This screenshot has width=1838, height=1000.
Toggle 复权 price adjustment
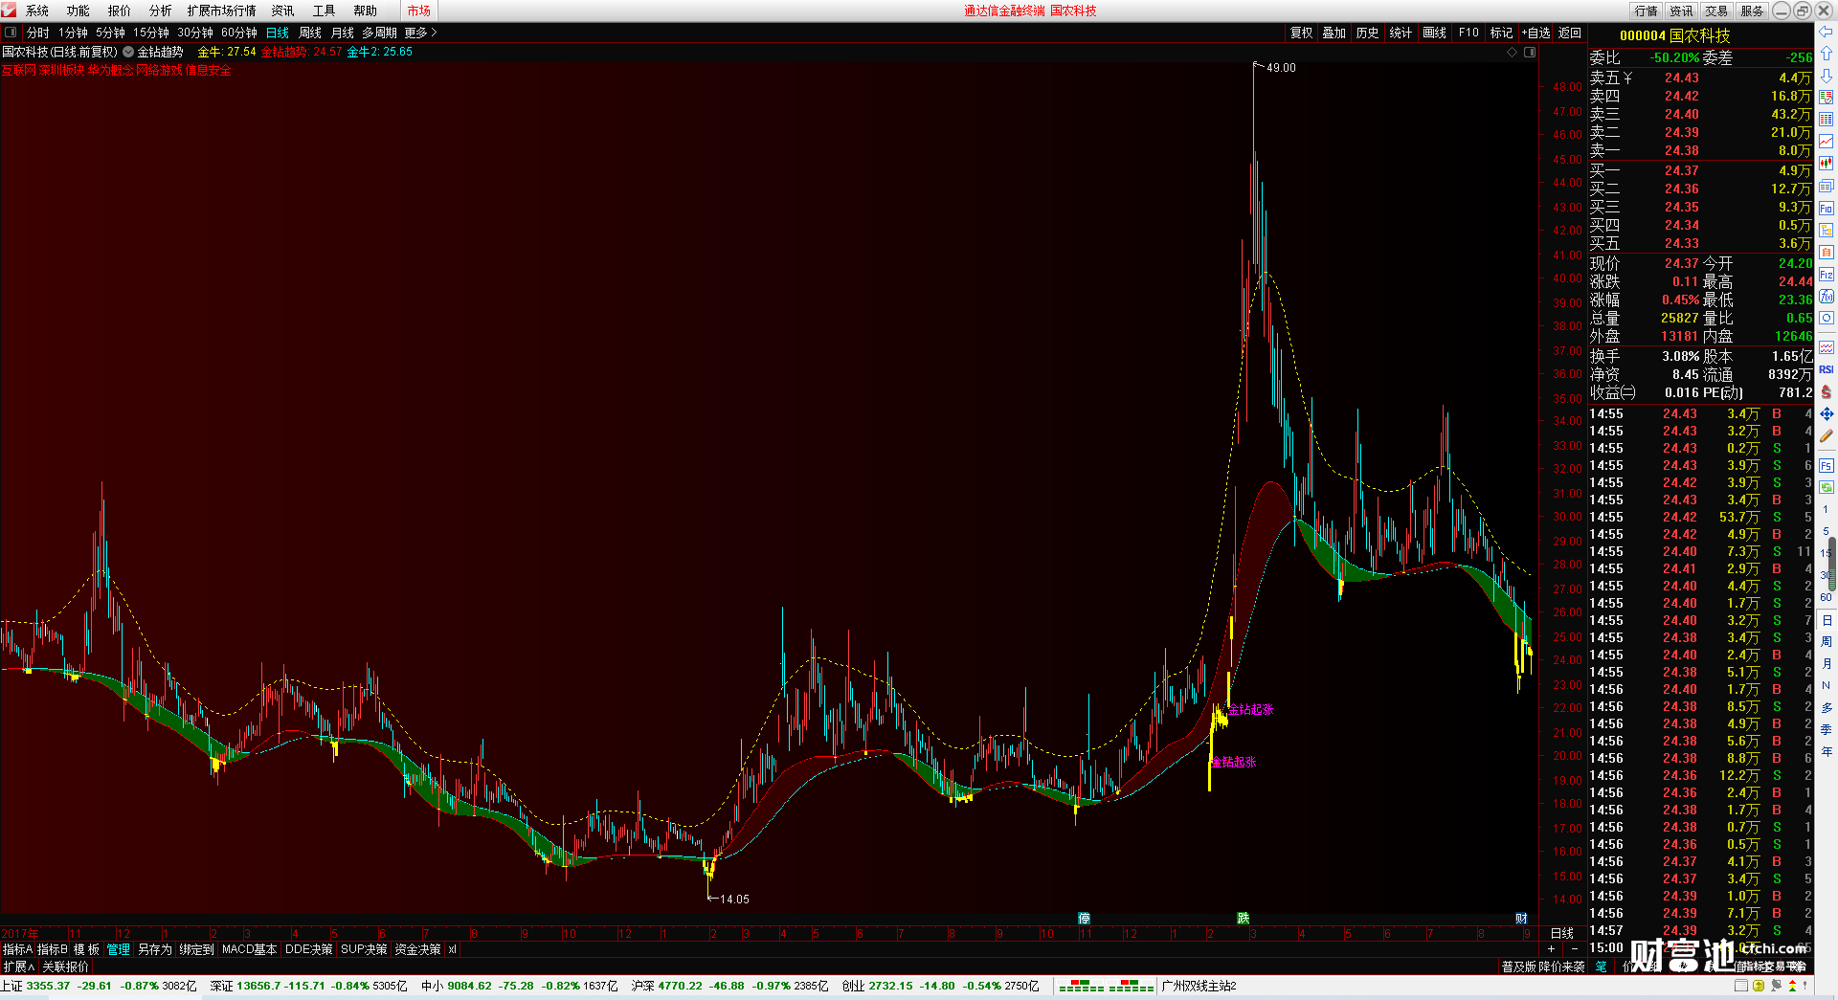pos(1301,33)
